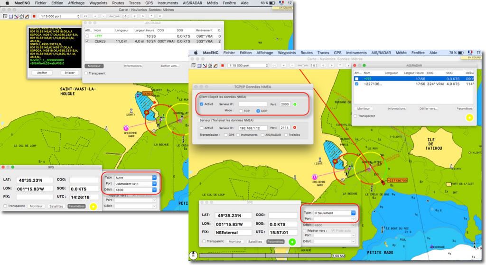Check the AIS/RADAR transmission checkbox
Image resolution: width=486 pixels, height=265 pixels.
point(262,135)
